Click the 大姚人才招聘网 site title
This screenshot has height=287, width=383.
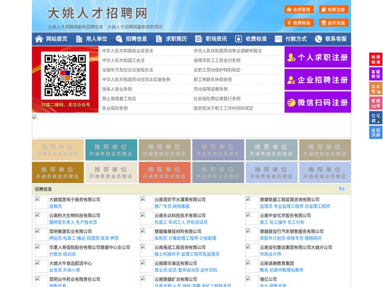click(98, 13)
